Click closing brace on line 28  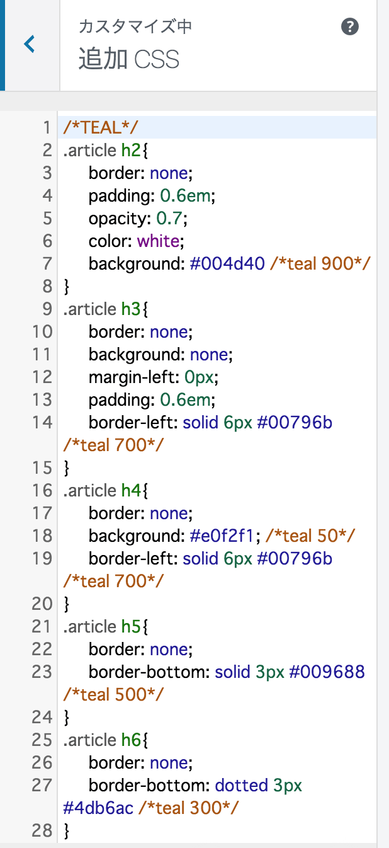tap(67, 831)
